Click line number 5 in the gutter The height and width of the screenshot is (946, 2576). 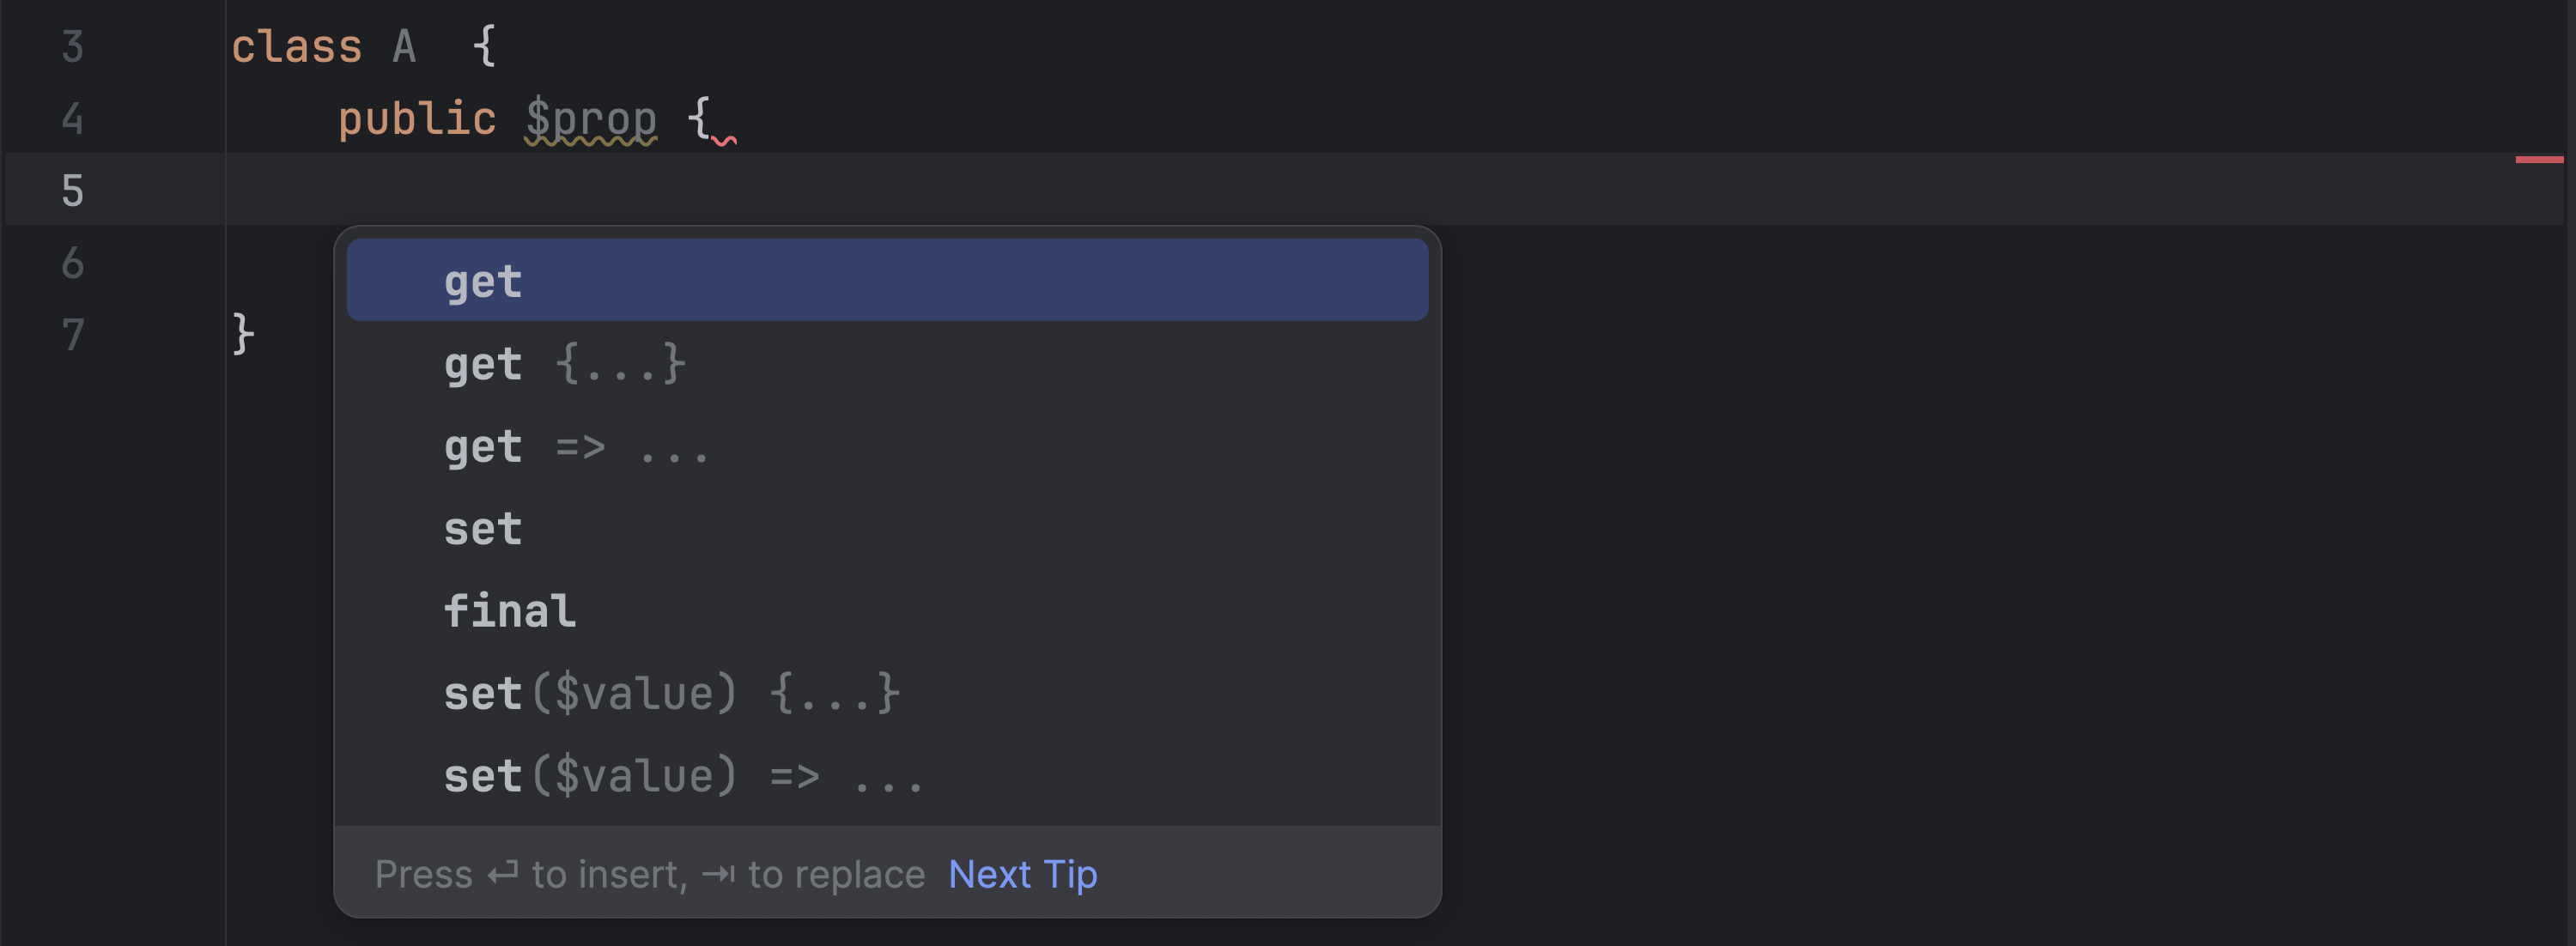pos(71,190)
